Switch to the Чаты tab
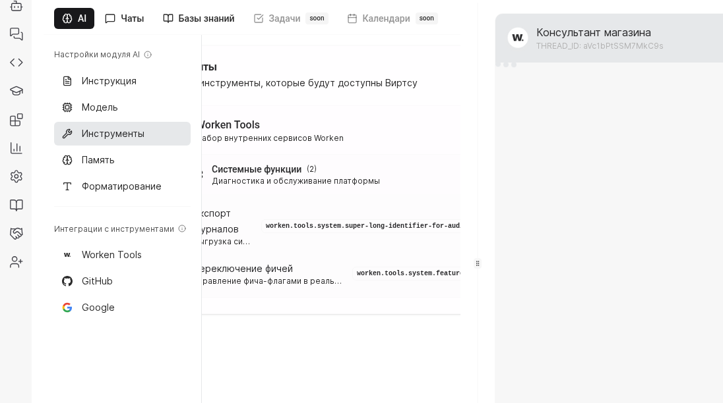723x403 pixels. 125,18
